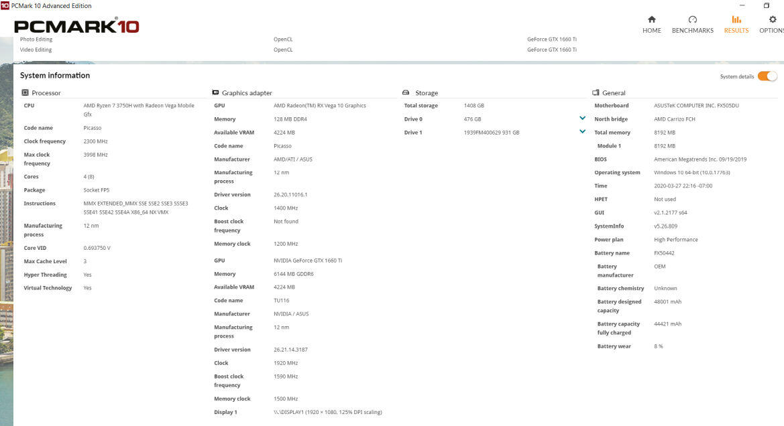
Task: Select GPU code name 'TU116'
Action: [x=282, y=301]
